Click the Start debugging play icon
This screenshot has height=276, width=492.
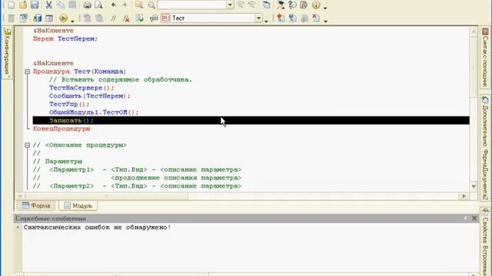(63, 18)
